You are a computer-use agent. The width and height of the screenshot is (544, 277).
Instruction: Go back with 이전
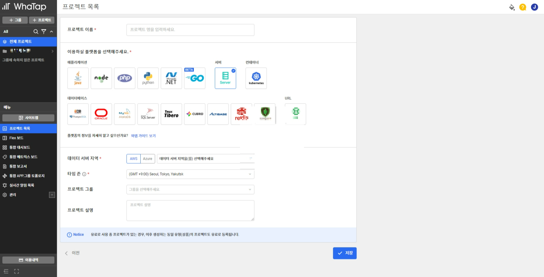pyautogui.click(x=72, y=253)
